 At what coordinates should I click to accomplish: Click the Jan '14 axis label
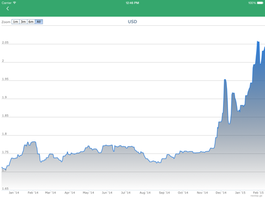click(x=14, y=193)
